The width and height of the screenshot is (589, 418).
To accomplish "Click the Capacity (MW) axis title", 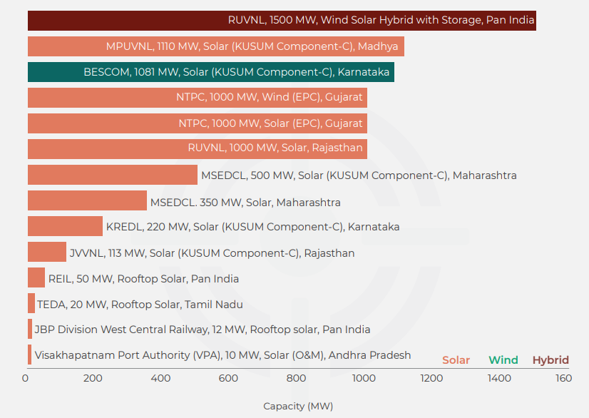I will [298, 406].
